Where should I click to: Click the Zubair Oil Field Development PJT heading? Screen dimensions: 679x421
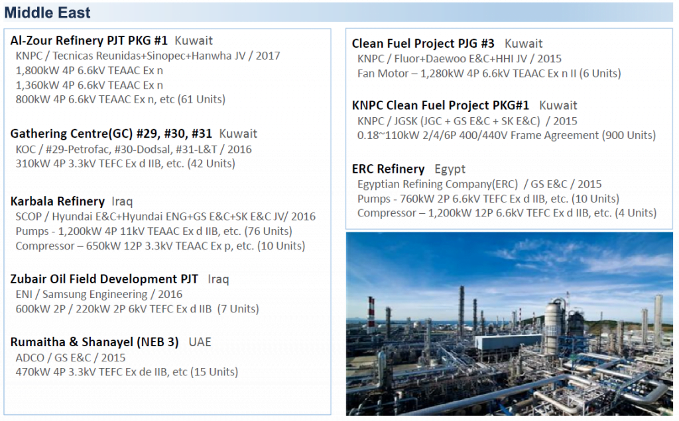[x=104, y=279]
